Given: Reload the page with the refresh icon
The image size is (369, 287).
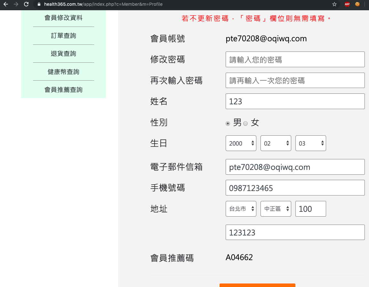Looking at the screenshot, I should tap(26, 4).
